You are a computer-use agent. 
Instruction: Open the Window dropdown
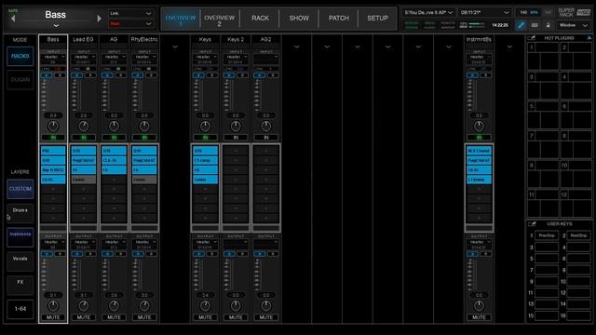coord(574,25)
